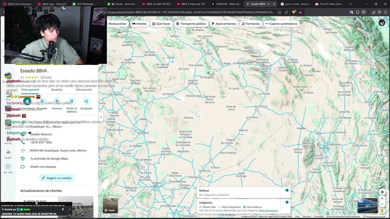
Task: Click the Brave Rewards triangle icon
Action: 300,12
